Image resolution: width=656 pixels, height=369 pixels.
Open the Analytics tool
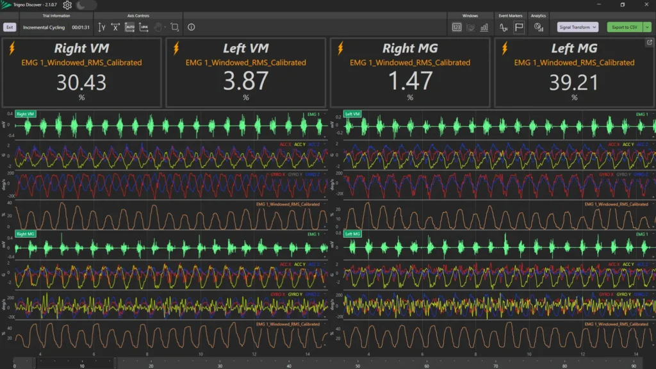(539, 27)
